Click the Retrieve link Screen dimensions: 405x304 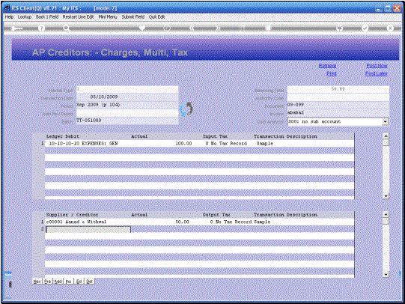coord(327,66)
